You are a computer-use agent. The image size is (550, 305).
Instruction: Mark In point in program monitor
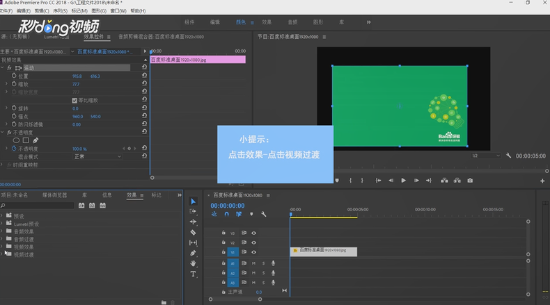[x=350, y=181]
